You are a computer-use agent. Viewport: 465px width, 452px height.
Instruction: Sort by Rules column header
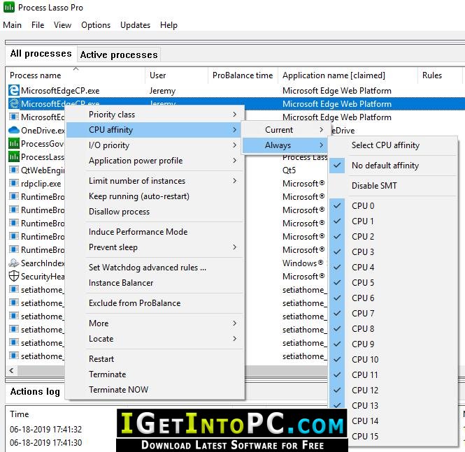click(440, 75)
